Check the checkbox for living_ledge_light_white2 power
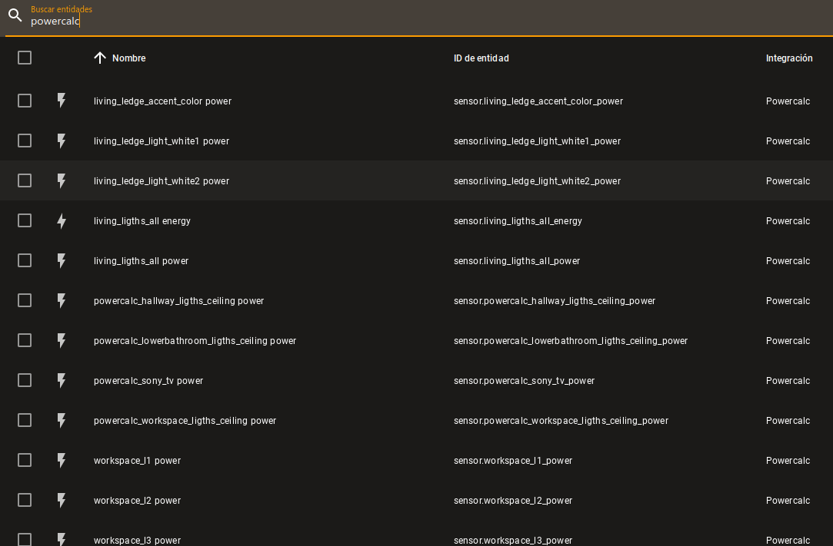The height and width of the screenshot is (546, 833). 24,180
